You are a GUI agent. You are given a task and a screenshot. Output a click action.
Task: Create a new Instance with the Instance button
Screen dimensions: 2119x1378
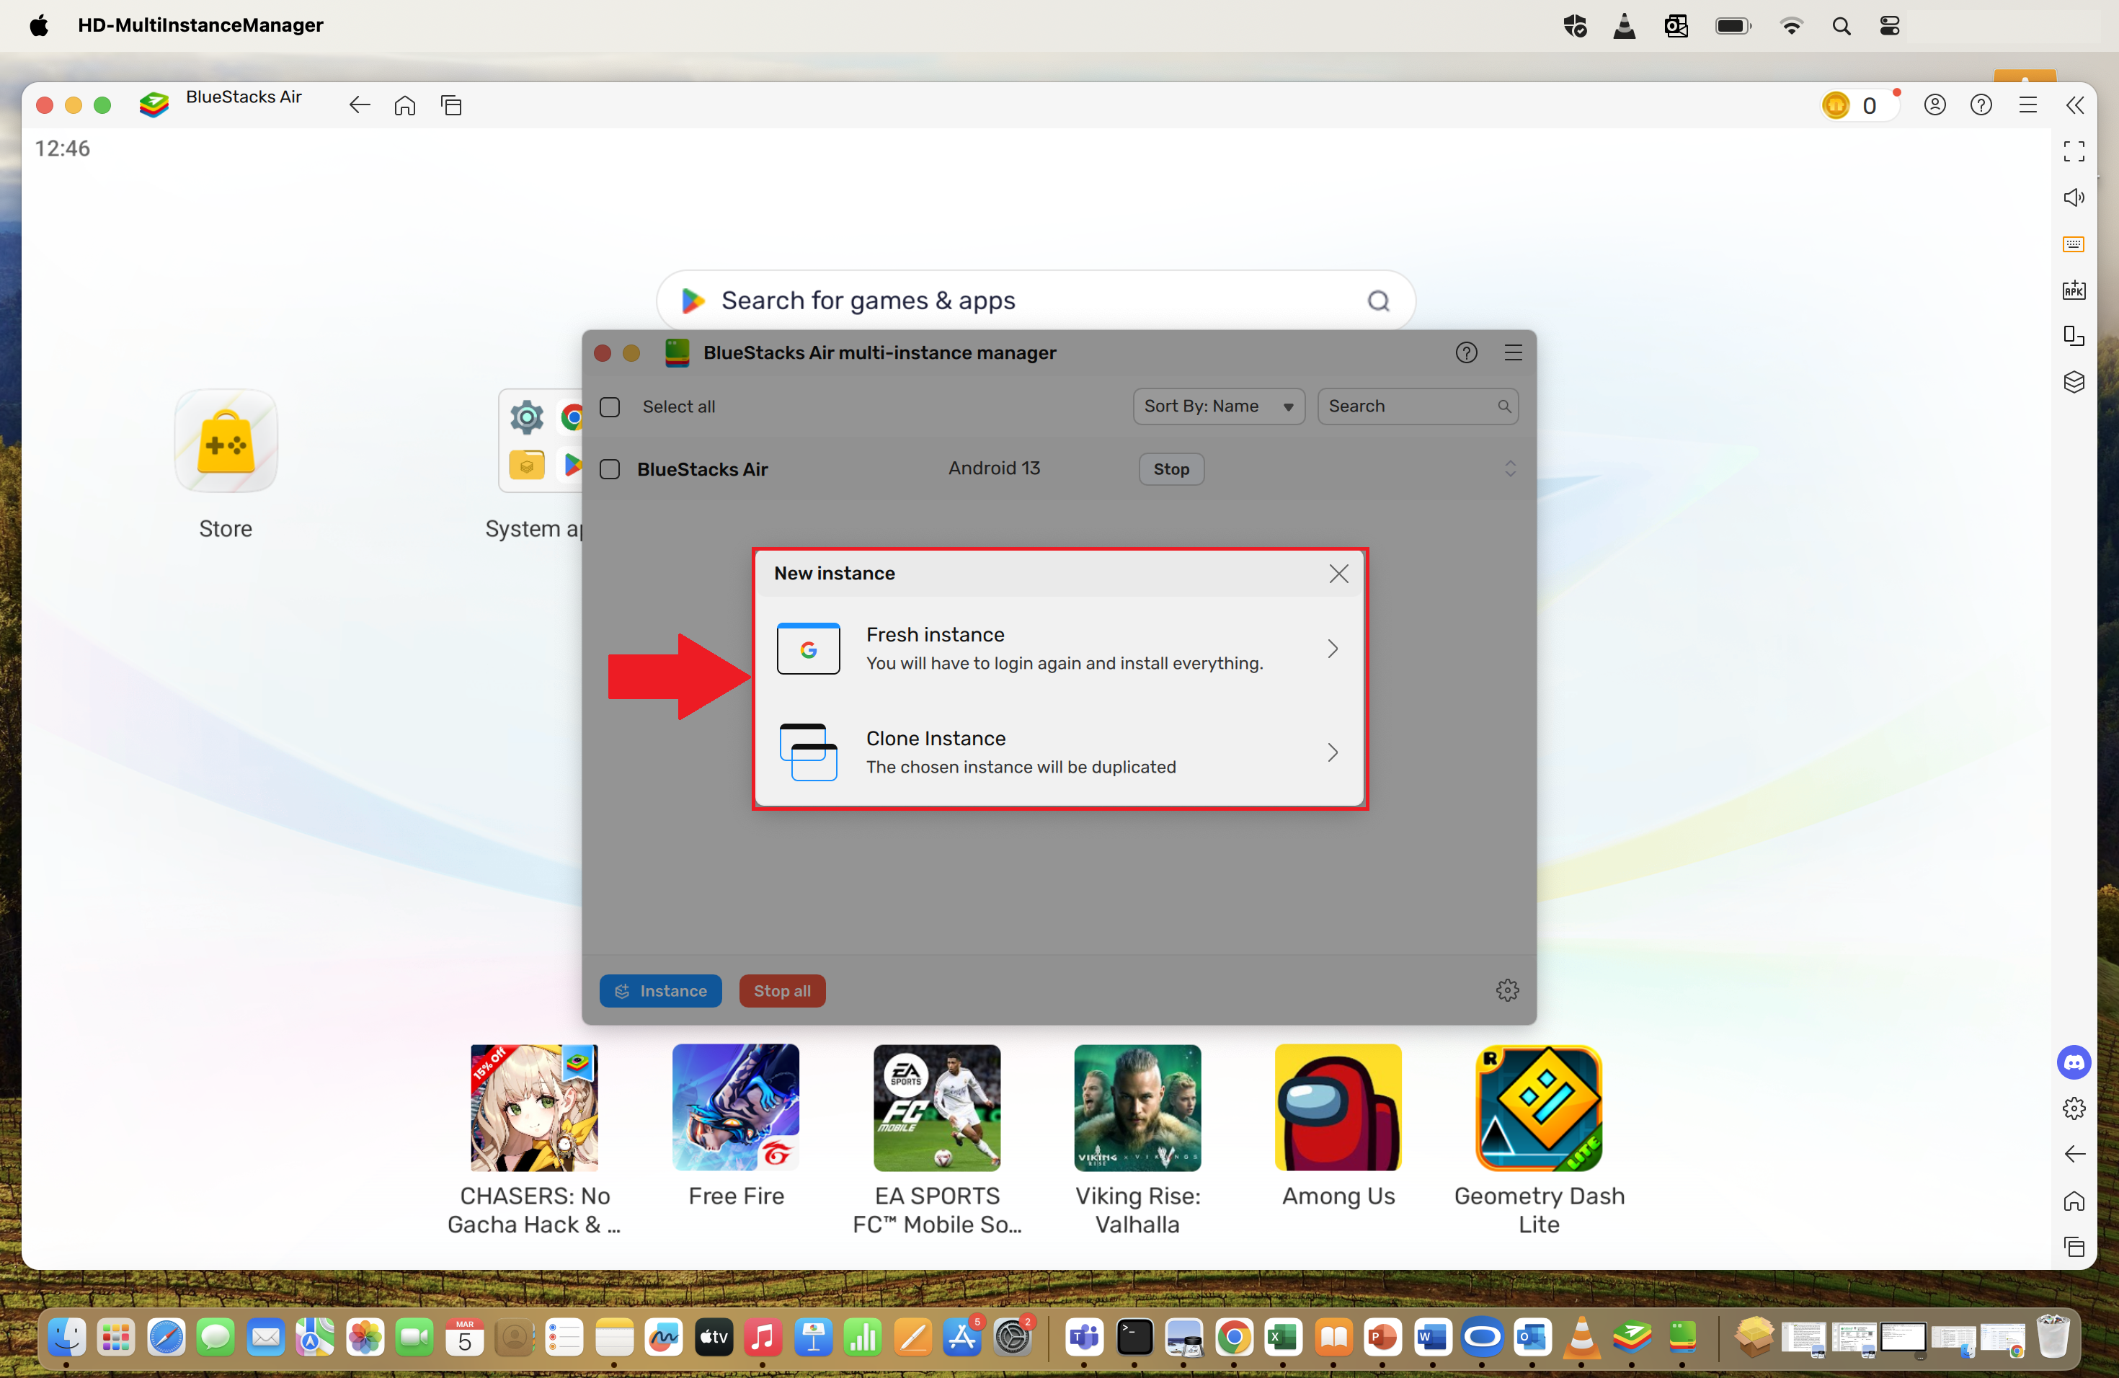point(659,990)
